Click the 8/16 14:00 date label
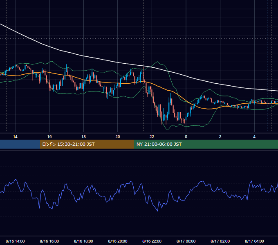This screenshot has width=278, height=245. (15, 241)
